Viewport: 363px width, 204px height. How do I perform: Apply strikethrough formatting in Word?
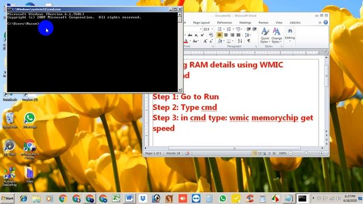[190, 35]
